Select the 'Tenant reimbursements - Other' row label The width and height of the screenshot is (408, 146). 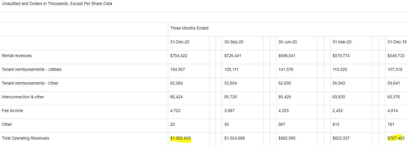tap(30, 83)
